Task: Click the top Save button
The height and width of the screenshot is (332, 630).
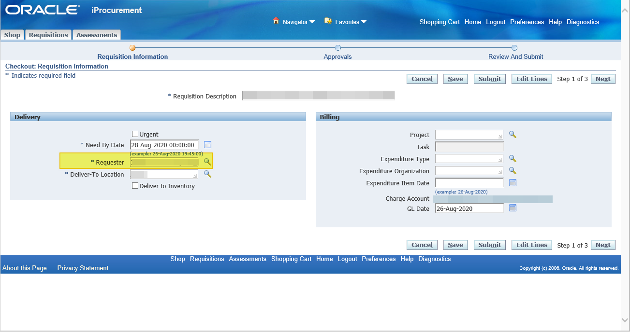Action: (455, 79)
